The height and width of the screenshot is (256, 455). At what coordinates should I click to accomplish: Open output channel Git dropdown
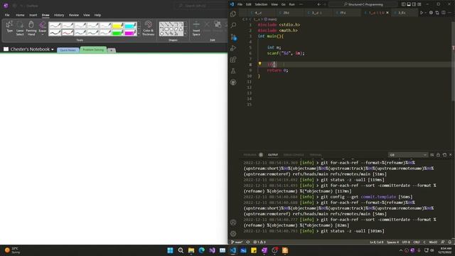pos(407,155)
